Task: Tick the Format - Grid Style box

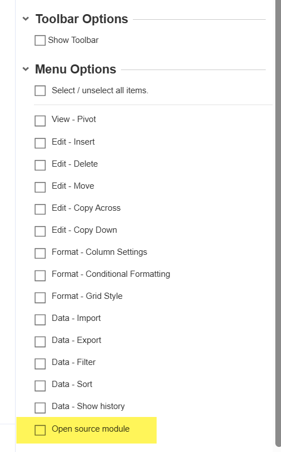Action: click(x=40, y=298)
